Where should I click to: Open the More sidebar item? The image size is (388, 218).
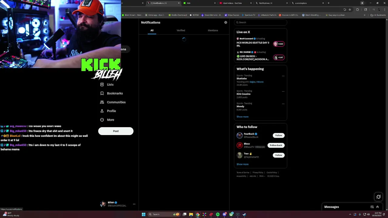pos(107,120)
